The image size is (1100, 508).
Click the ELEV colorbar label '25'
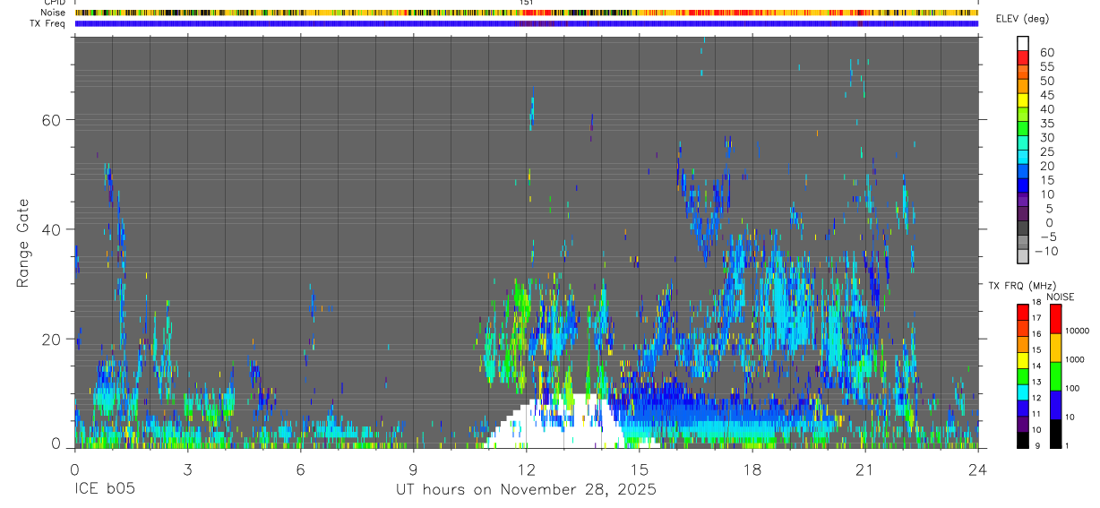(x=1045, y=151)
